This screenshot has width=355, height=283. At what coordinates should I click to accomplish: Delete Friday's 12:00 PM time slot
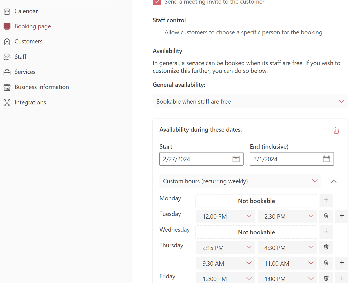point(326,278)
